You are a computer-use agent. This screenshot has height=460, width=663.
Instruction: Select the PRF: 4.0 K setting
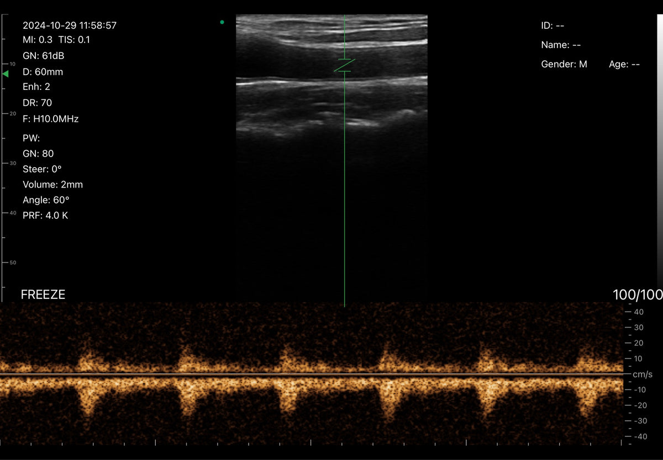coord(45,215)
